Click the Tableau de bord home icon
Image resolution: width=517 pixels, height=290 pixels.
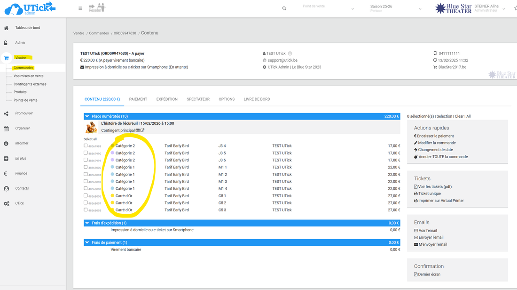coord(6,28)
